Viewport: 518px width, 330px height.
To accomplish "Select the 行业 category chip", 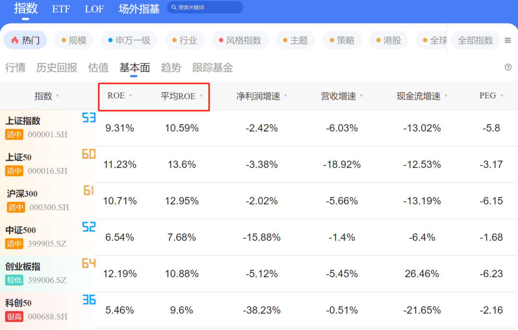I will [x=184, y=40].
